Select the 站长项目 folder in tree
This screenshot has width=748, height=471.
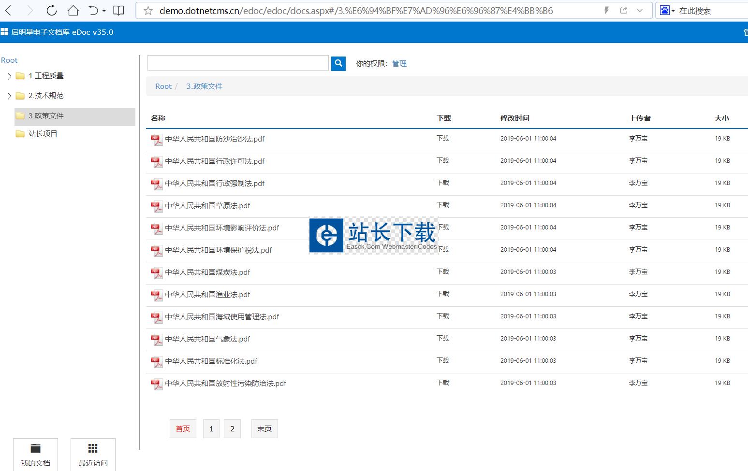[43, 134]
